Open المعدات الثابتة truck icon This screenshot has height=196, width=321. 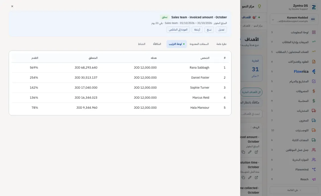pos(314,140)
